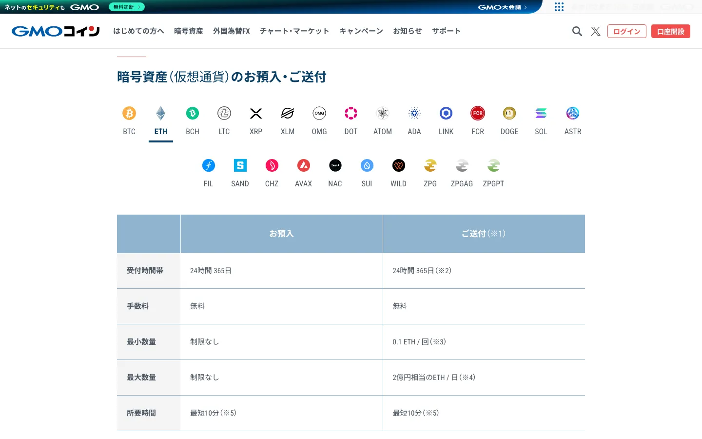Open the お知らせ menu item
This screenshot has height=439, width=702.
(x=408, y=31)
